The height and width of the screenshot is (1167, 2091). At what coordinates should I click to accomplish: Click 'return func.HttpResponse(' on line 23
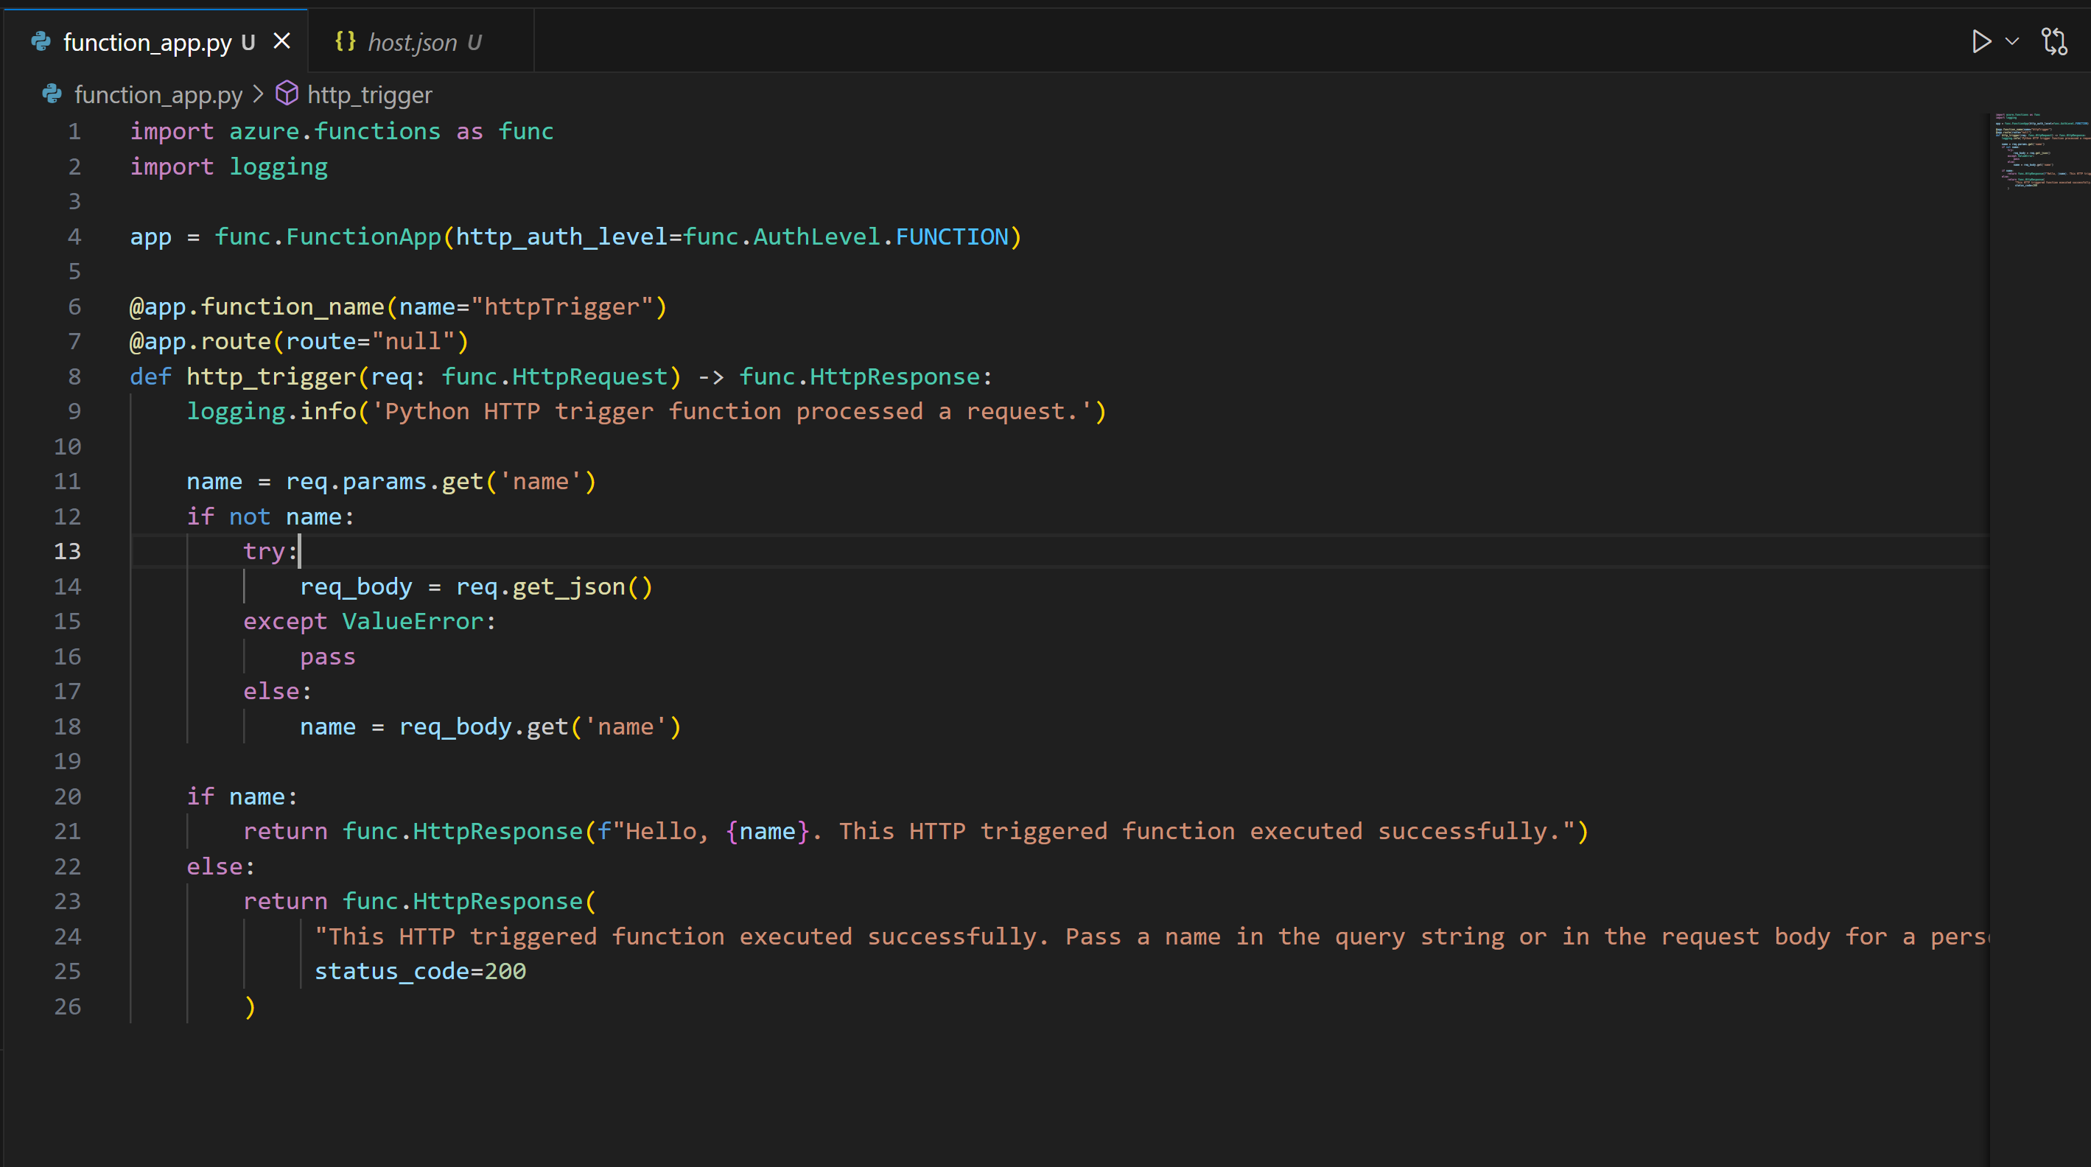point(418,902)
